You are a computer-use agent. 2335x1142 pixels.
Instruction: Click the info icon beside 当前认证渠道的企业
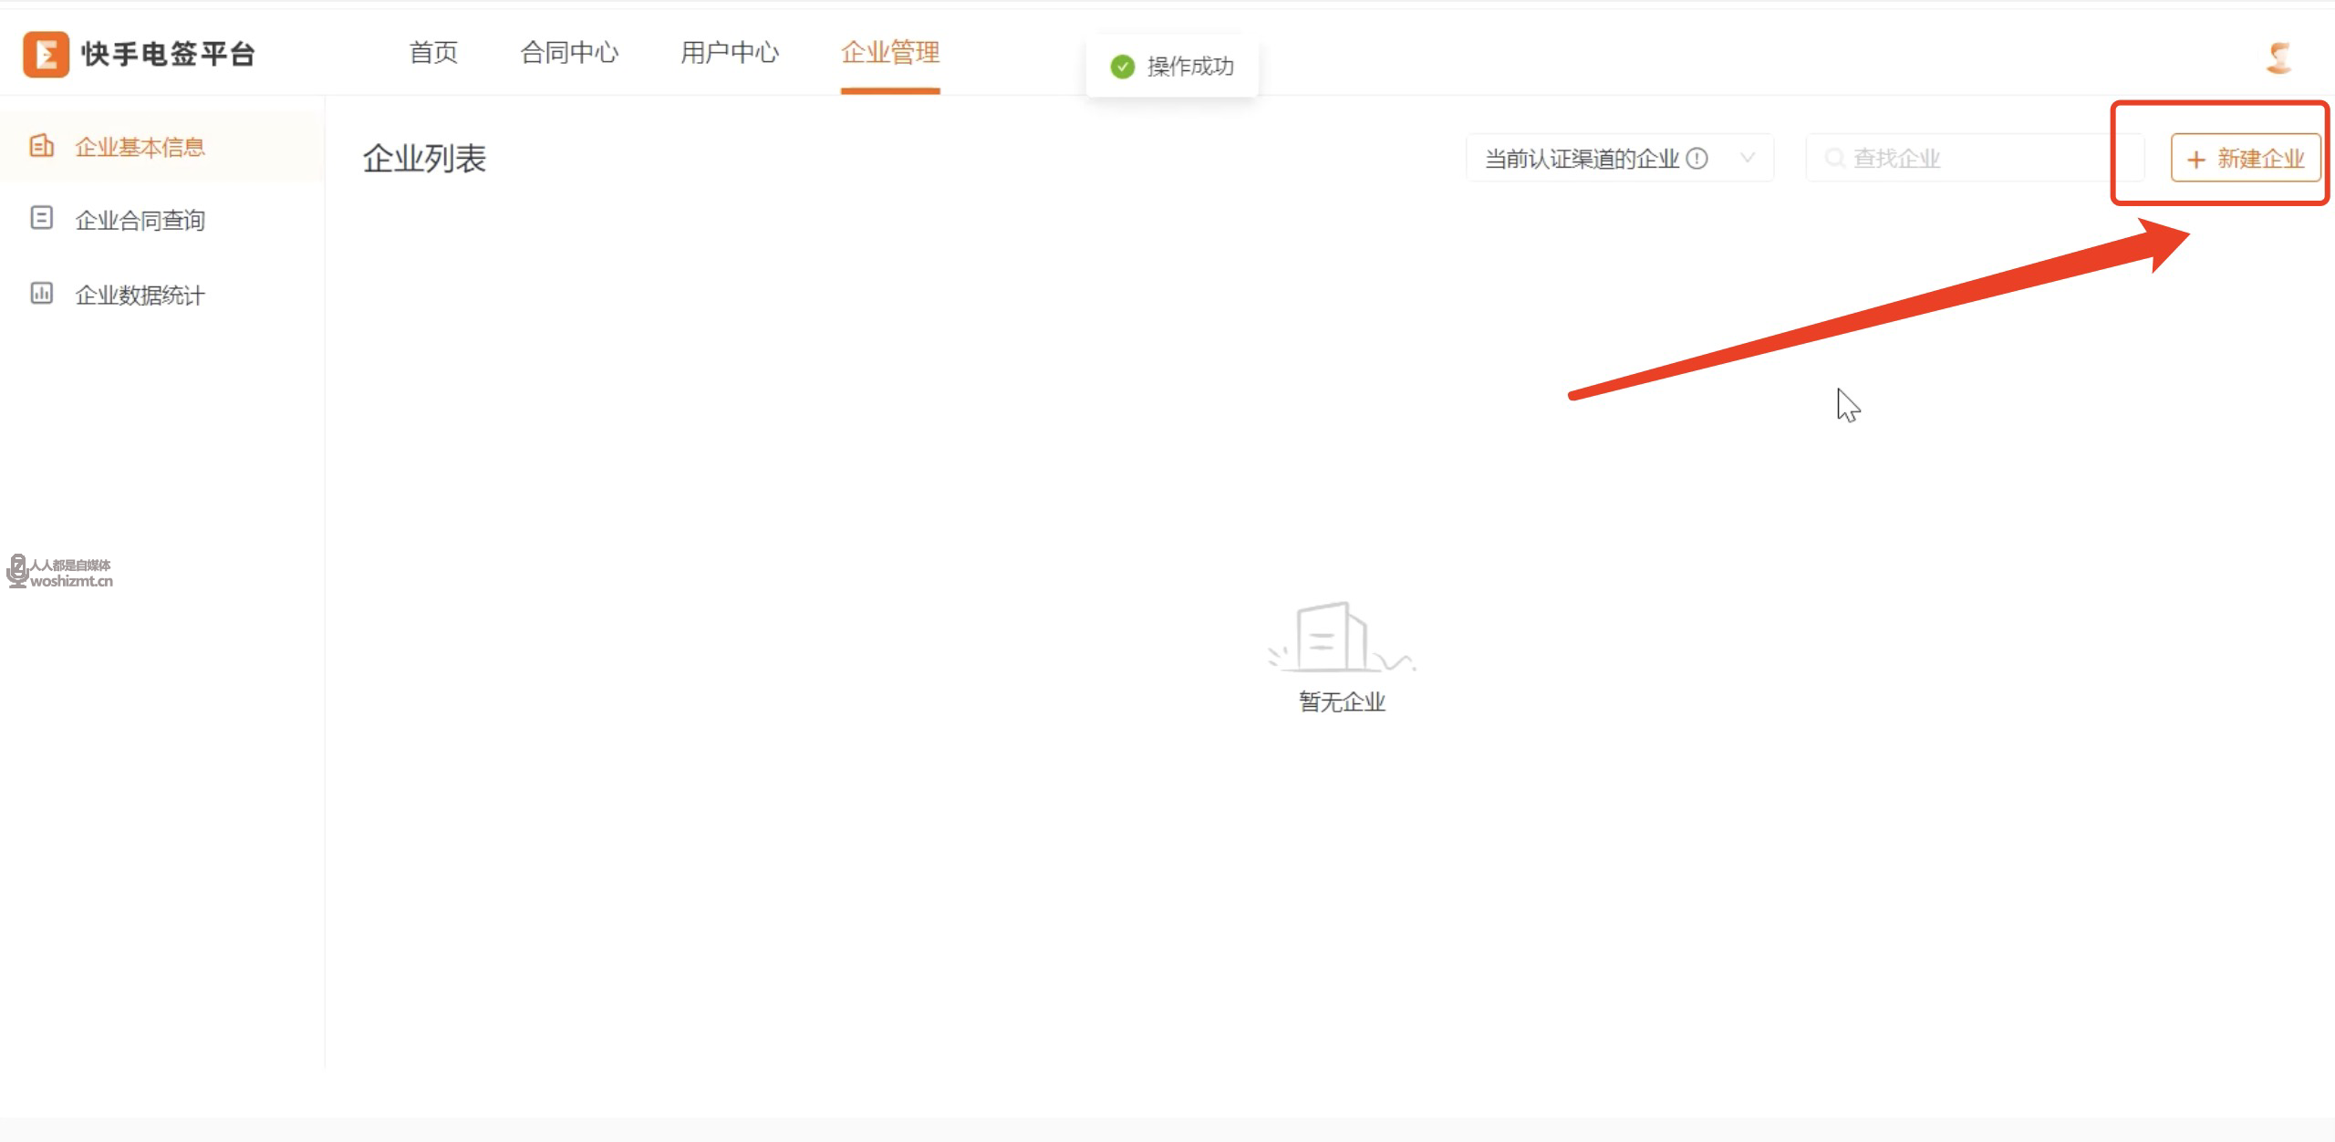(1698, 157)
